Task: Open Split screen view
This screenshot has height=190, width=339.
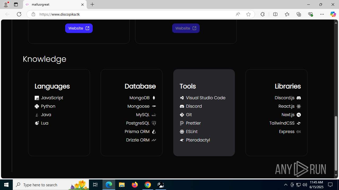Action: pos(275,14)
